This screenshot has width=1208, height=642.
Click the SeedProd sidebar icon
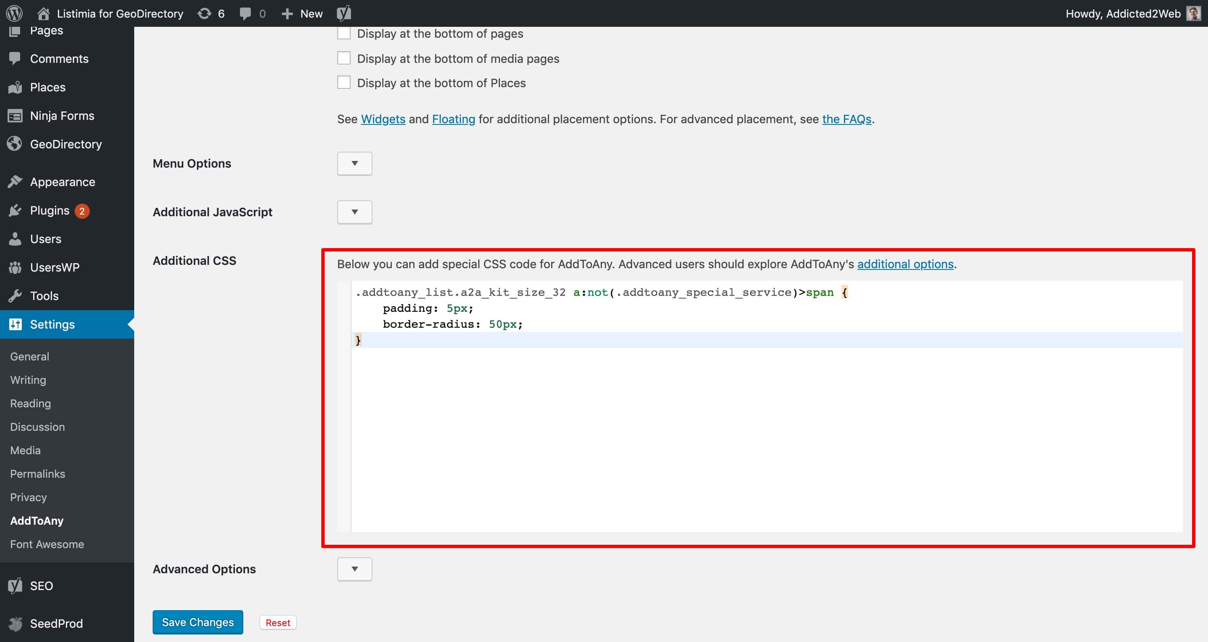tap(15, 624)
